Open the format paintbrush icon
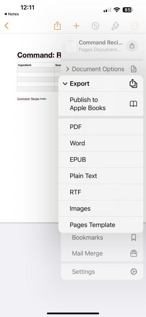This screenshot has height=317, width=146. point(115,26)
